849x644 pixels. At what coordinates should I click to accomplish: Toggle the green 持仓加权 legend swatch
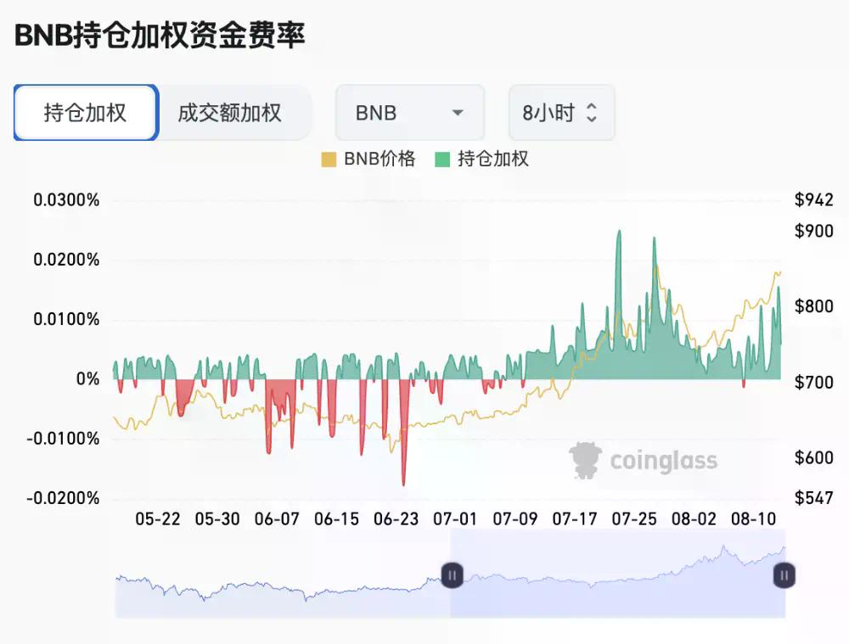tap(442, 160)
